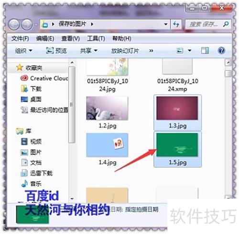Click the green preview thumbnail in details pane
Viewport: 239px width, 234px height.
tap(33, 214)
